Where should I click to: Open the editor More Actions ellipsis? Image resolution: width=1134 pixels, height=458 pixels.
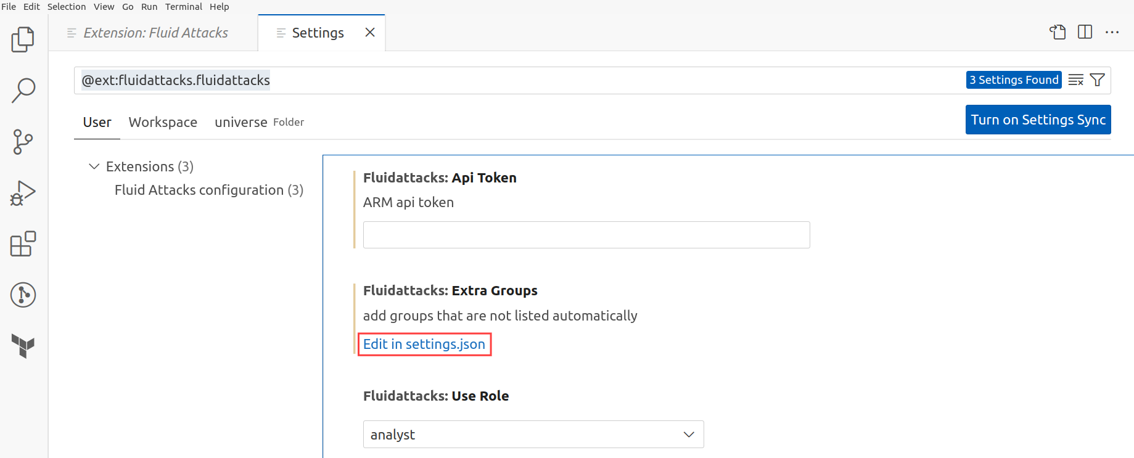point(1112,32)
